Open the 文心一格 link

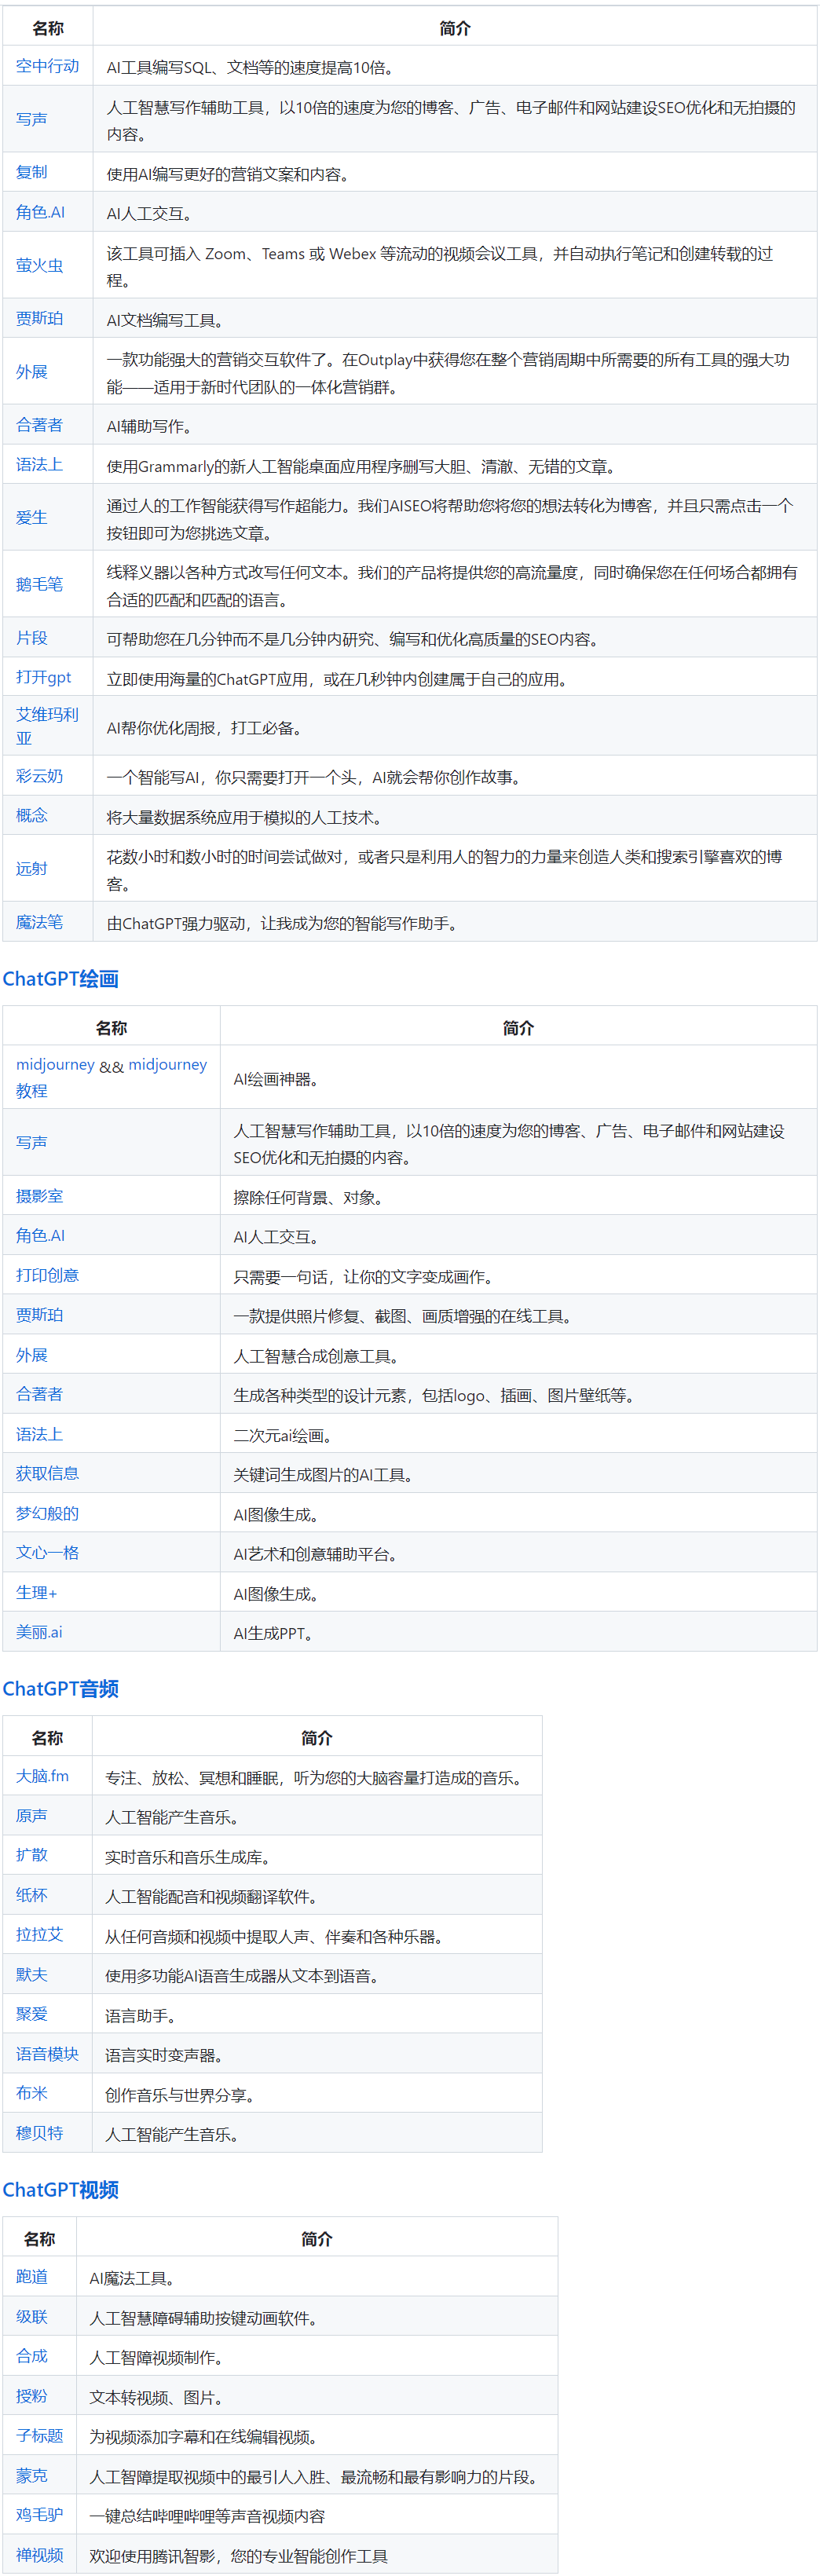[x=47, y=1553]
